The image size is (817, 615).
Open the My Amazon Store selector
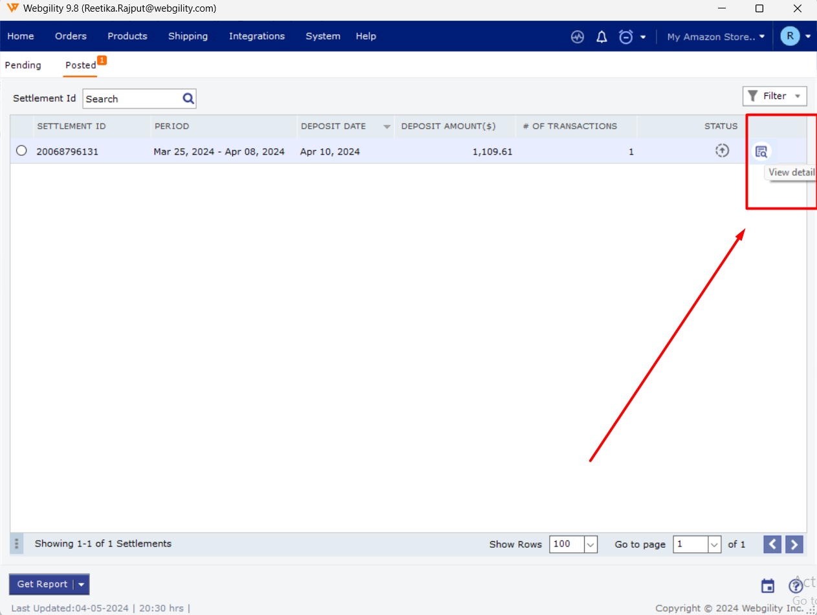click(715, 37)
